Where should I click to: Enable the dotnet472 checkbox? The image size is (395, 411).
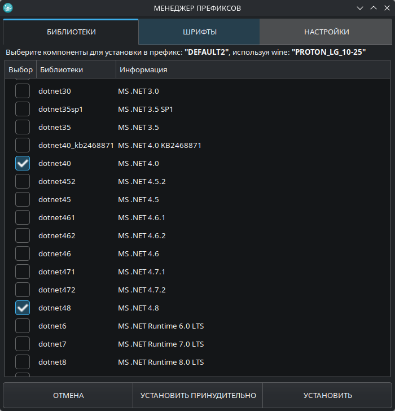click(x=23, y=290)
